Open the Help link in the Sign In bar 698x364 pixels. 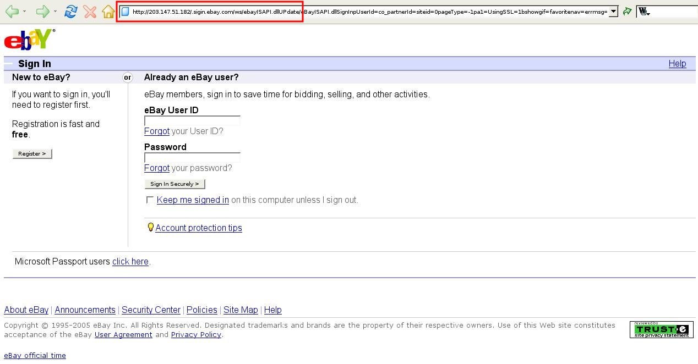click(x=677, y=63)
